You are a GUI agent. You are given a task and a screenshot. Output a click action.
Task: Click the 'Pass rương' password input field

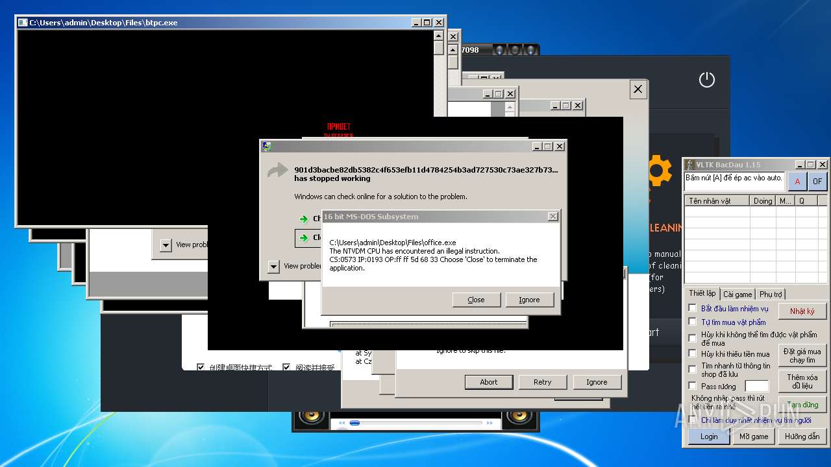click(756, 386)
